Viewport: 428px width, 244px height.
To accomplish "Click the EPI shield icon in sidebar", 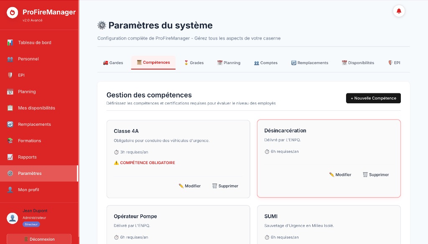I will pyautogui.click(x=10, y=75).
